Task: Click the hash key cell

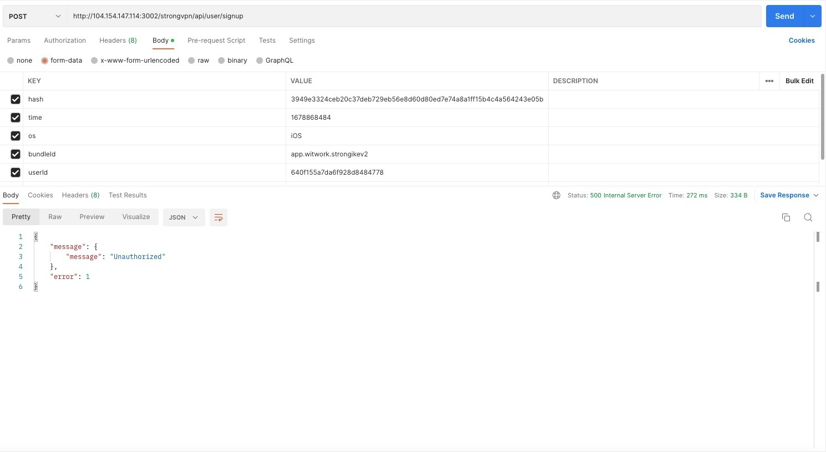Action: tap(154, 99)
